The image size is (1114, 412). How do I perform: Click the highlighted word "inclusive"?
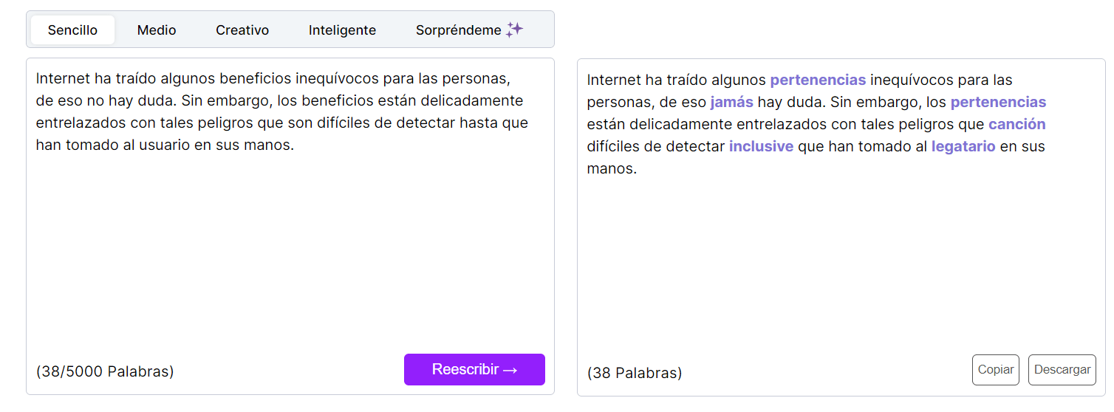(761, 146)
